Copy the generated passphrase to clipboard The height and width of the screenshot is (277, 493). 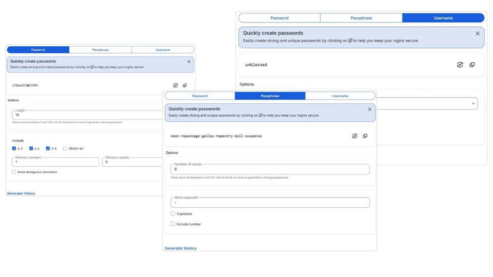(x=365, y=136)
